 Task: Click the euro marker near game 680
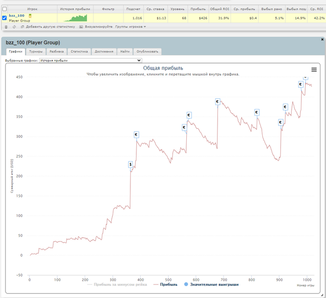(217, 102)
